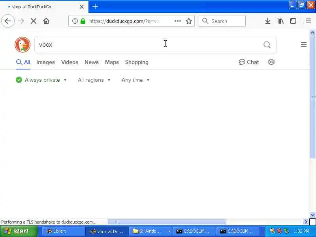Open second C:\DOCUM... command prompt
This screenshot has height=237, width=316.
point(237,231)
